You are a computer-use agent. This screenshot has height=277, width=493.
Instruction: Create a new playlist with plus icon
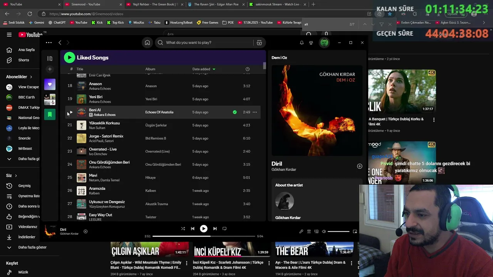[50, 69]
